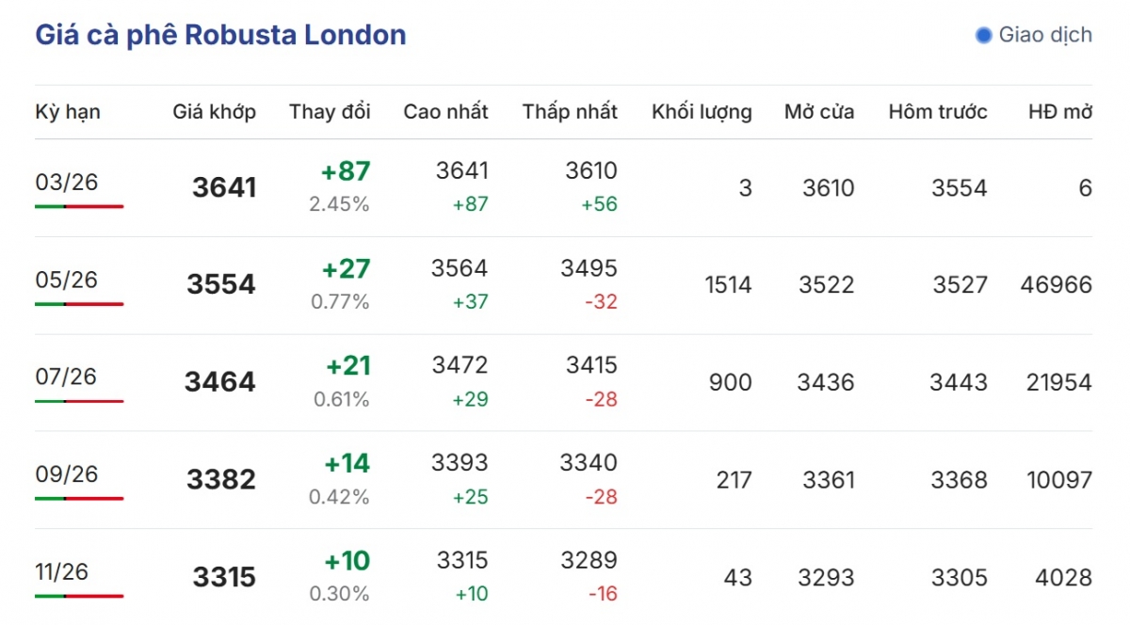Click the blue Giao dịch status dot
The height and width of the screenshot is (625, 1130).
(984, 36)
